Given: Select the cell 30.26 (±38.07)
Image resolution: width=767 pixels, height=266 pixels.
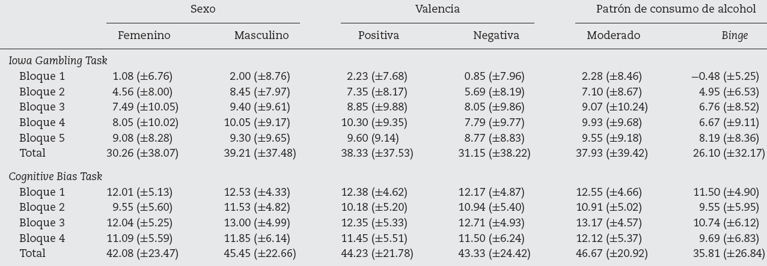Looking at the screenshot, I should click(x=142, y=153).
